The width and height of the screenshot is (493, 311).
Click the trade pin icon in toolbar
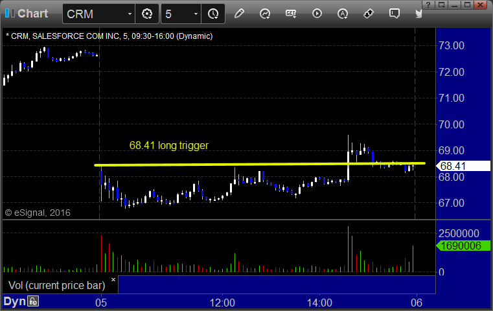[369, 14]
